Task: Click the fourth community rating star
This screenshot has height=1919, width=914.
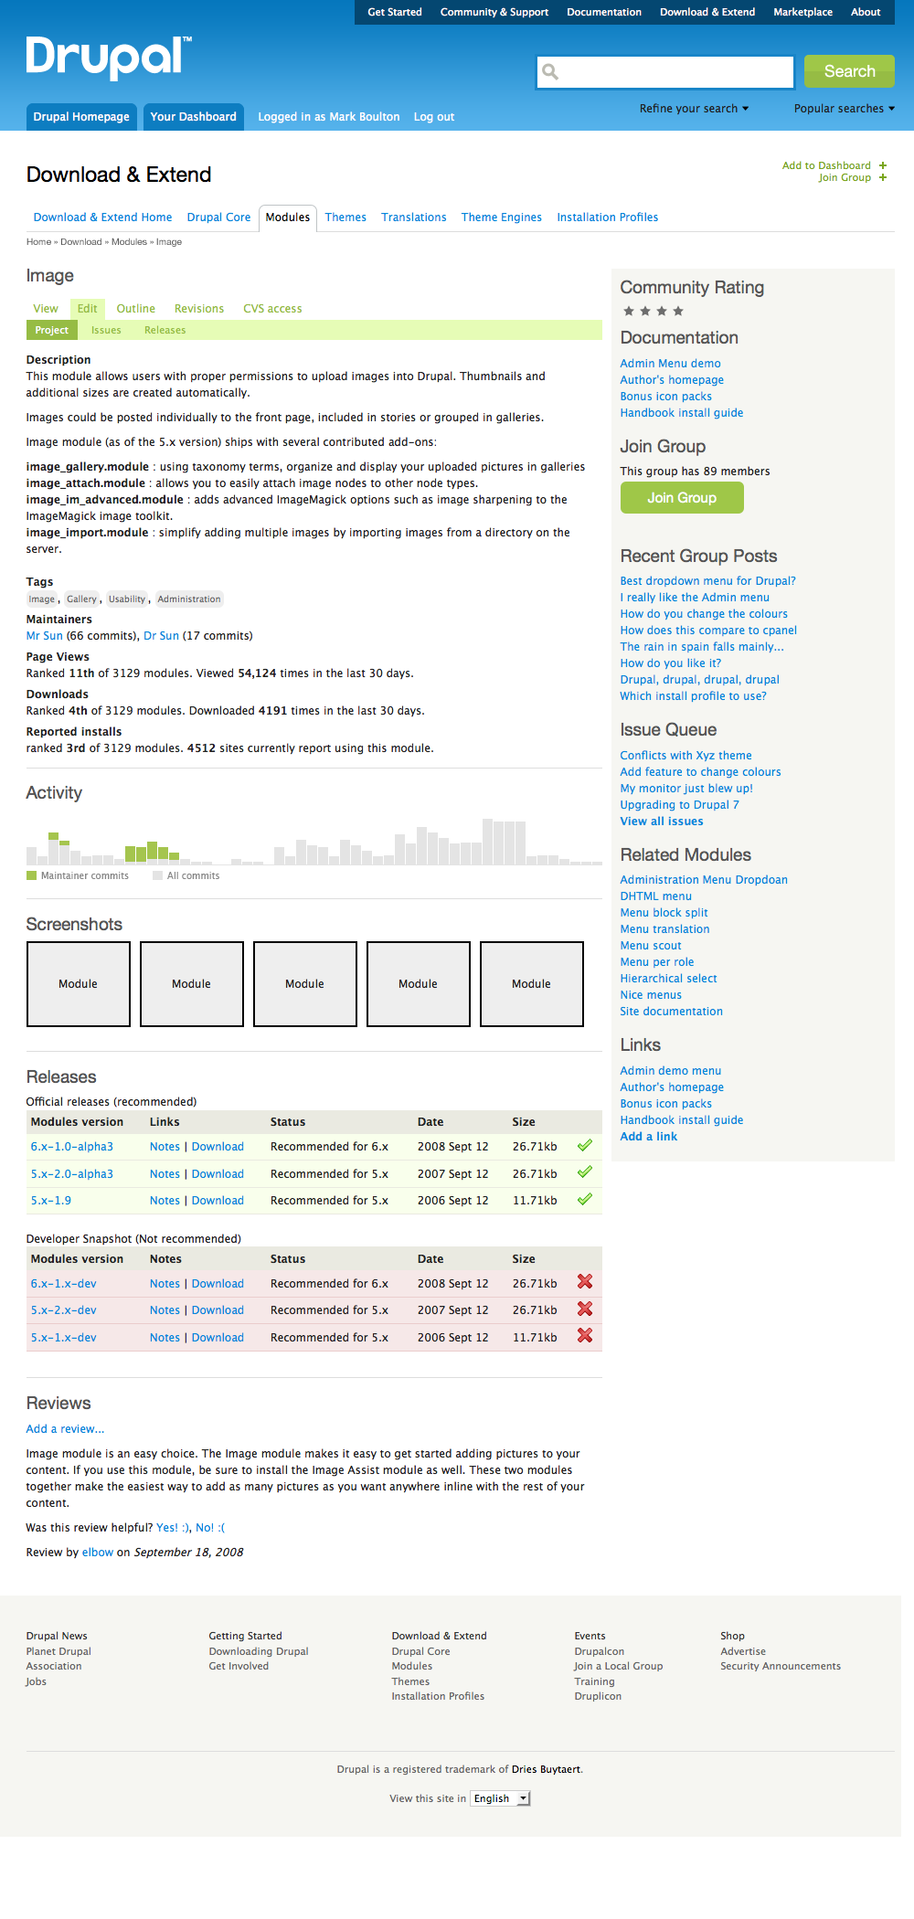Action: 678,311
